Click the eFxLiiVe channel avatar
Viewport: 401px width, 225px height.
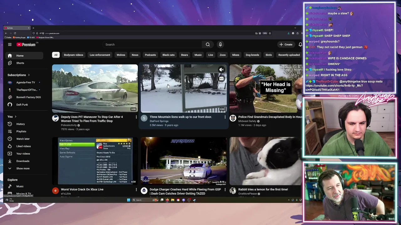[x=55, y=191]
